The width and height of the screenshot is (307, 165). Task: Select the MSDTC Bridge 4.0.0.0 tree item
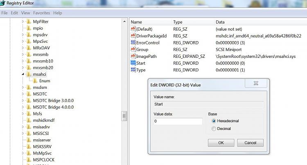[53, 107]
